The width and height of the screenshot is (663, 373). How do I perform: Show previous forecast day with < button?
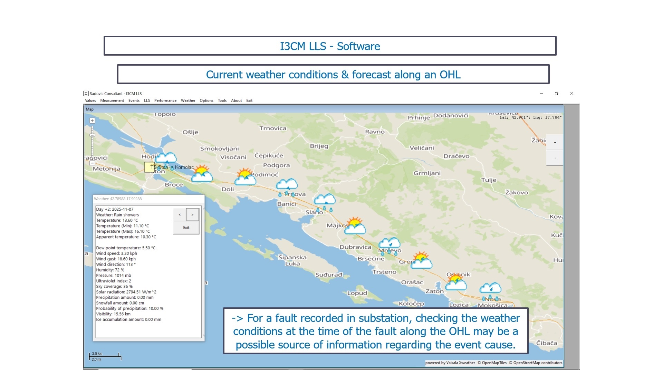(x=180, y=214)
